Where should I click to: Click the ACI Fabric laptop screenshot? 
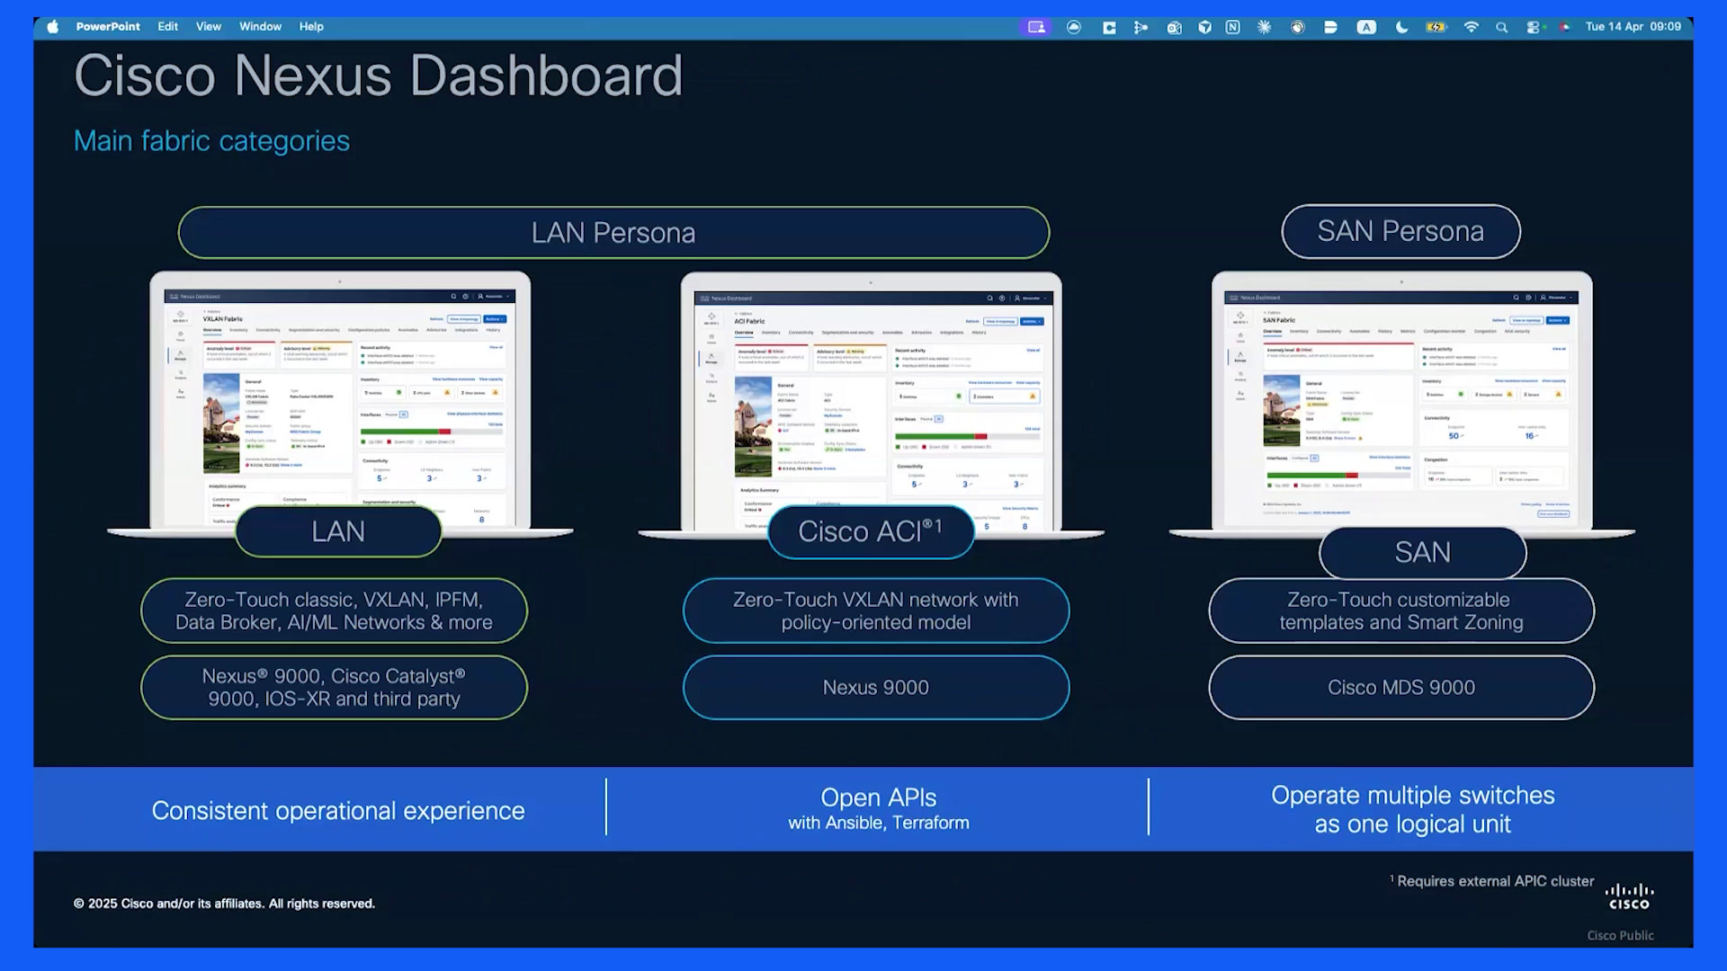click(x=871, y=403)
